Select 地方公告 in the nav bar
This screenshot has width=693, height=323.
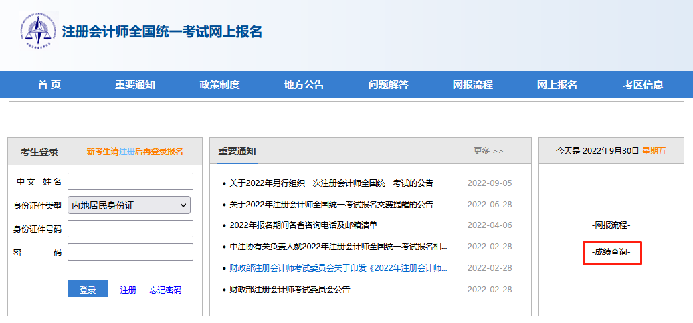pos(304,84)
